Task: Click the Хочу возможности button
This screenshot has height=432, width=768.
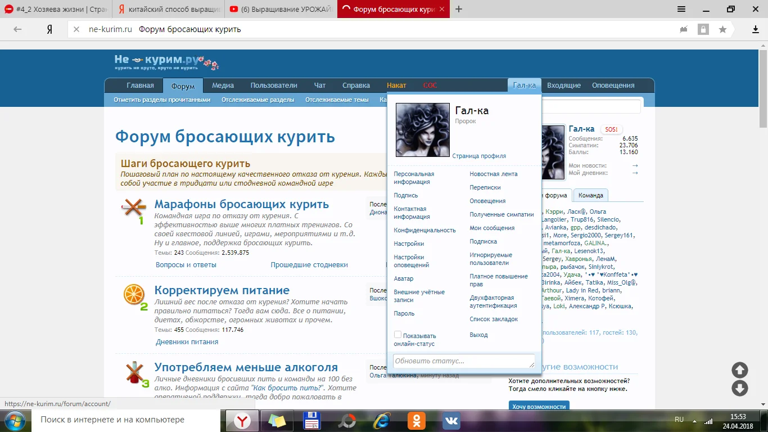Action: [539, 406]
